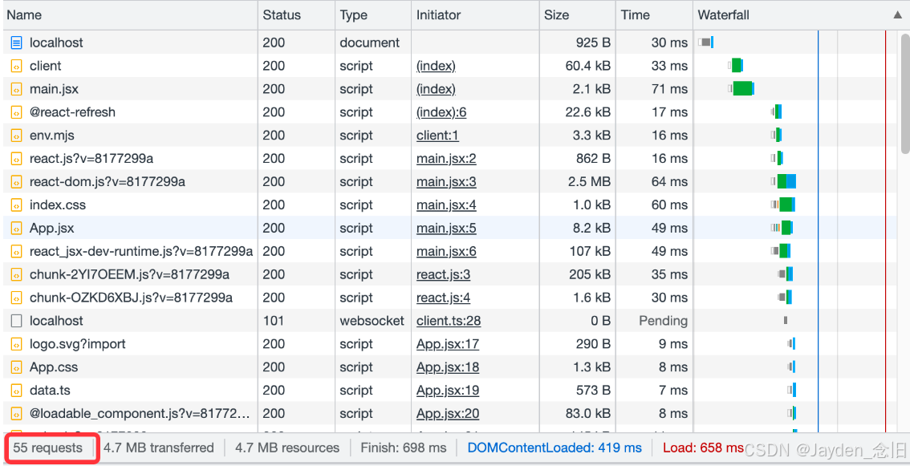Viewport: 910px width, 466px height.
Task: Click the script icon beside main.jsx
Action: point(17,89)
